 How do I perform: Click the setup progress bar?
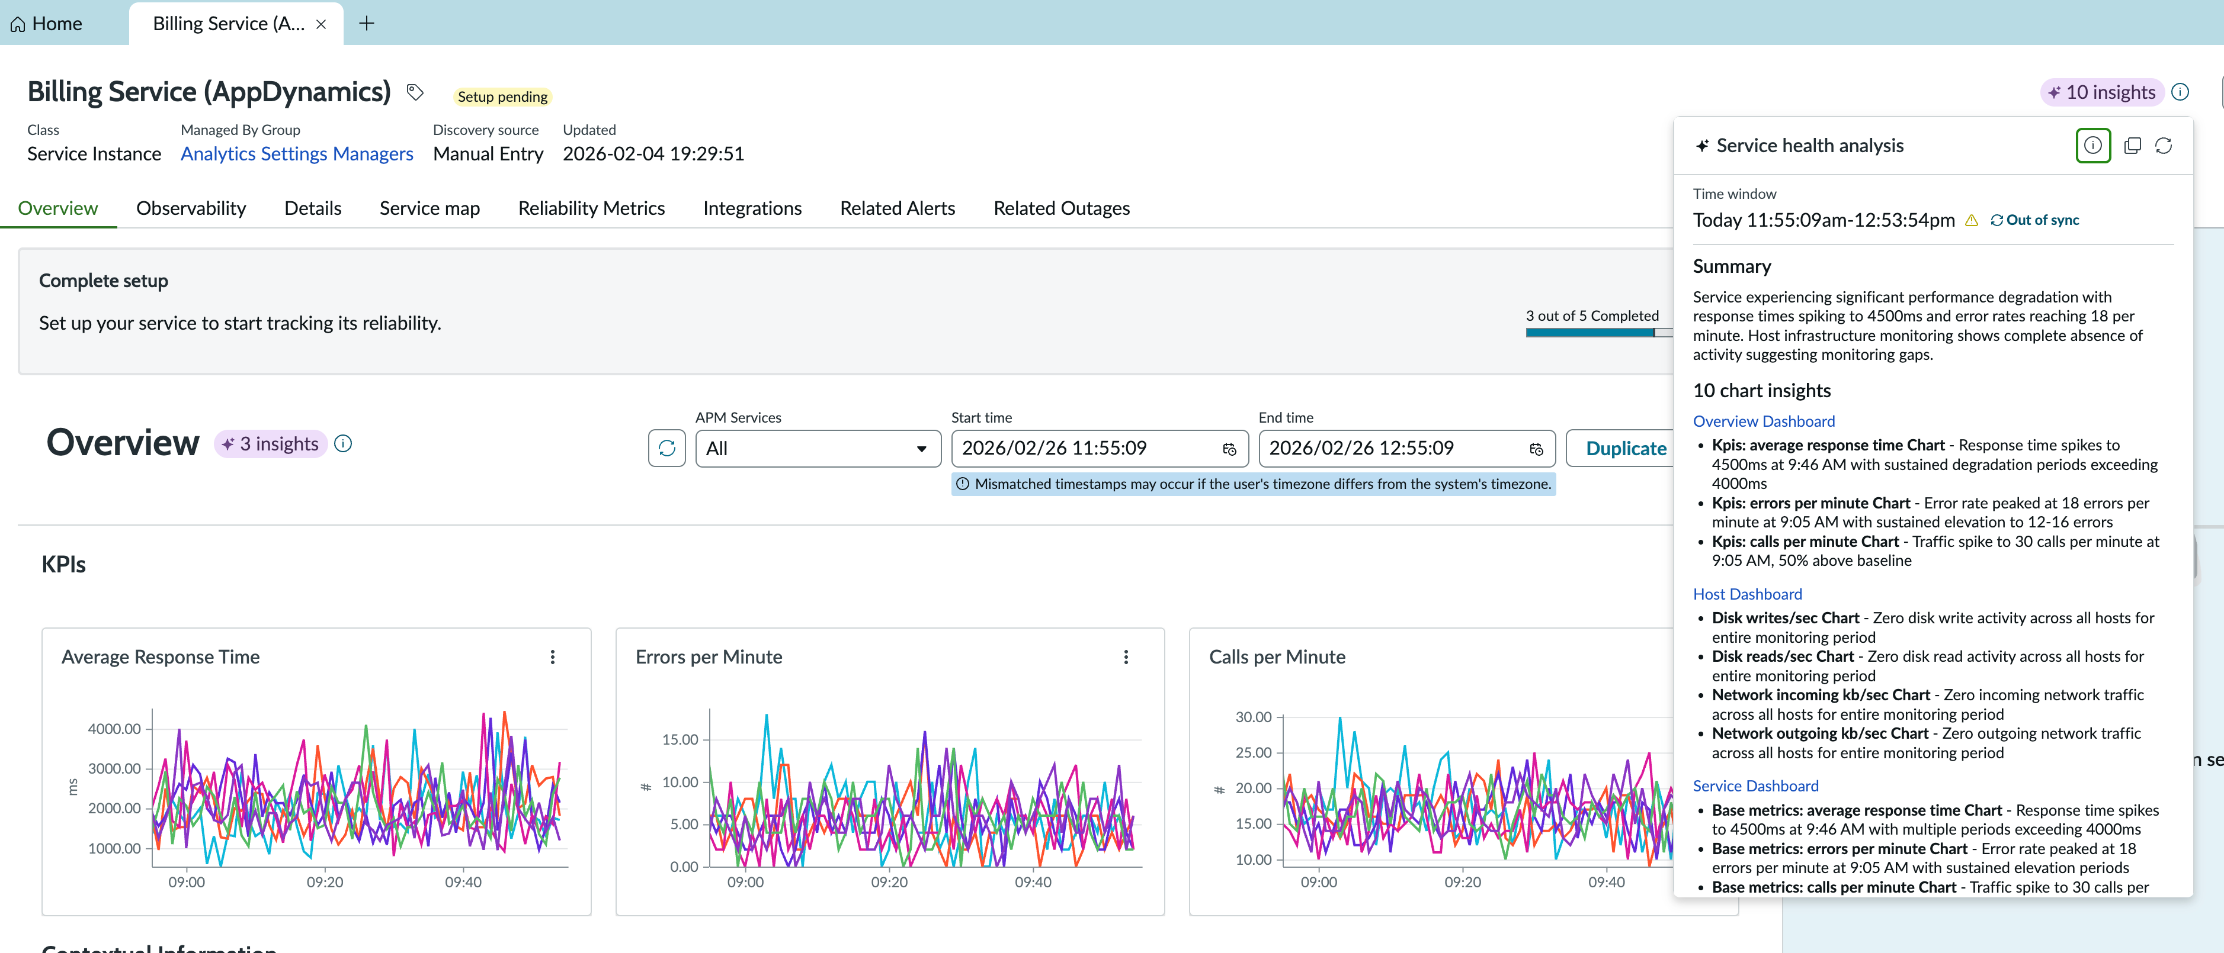(x=1599, y=333)
